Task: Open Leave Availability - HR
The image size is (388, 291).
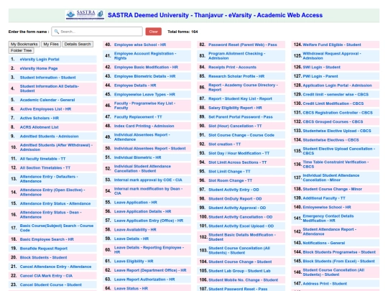Action: pos(135,230)
